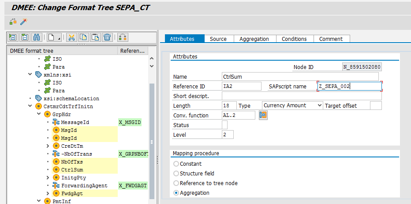Viewport: 411px width, 204px height.
Task: Click the Copy node icon
Action: pyautogui.click(x=83, y=37)
